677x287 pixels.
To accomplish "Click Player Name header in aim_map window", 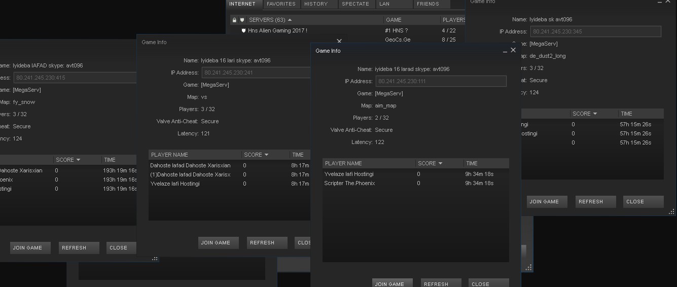I will click(x=369, y=163).
